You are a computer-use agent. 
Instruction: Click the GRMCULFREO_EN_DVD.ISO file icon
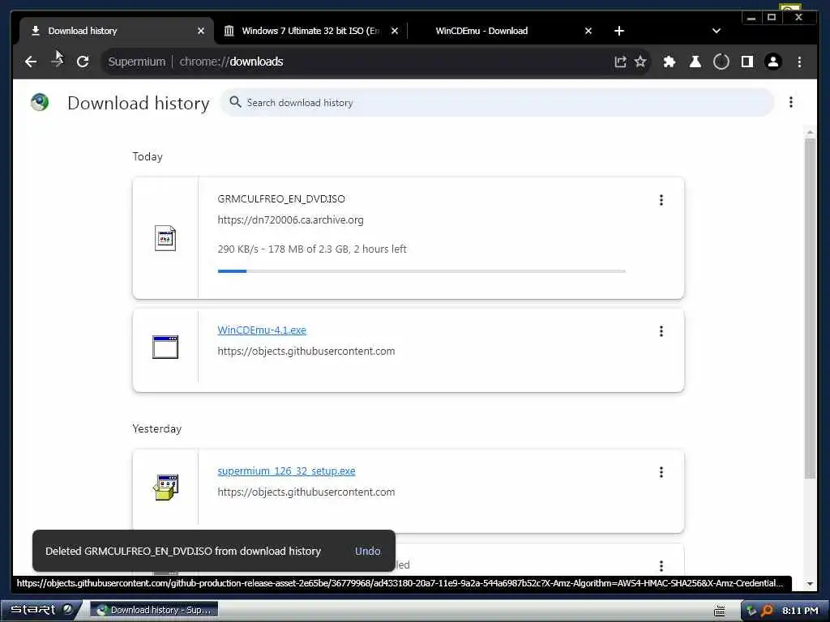[x=165, y=238]
